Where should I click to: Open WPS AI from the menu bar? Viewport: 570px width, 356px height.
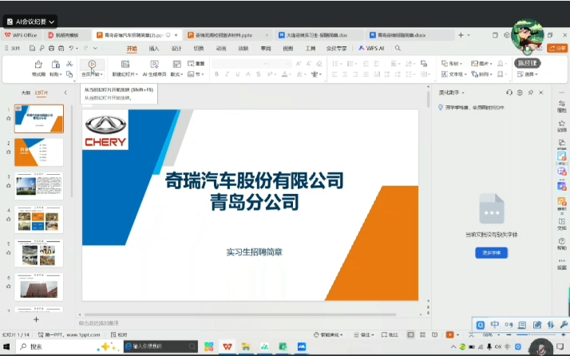pos(371,48)
